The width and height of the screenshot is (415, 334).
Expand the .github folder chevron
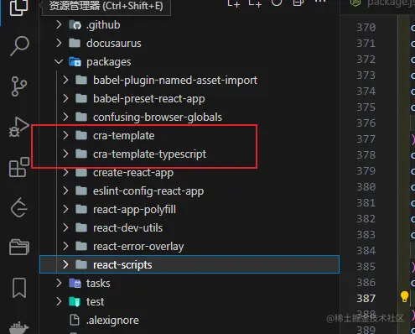tap(59, 24)
